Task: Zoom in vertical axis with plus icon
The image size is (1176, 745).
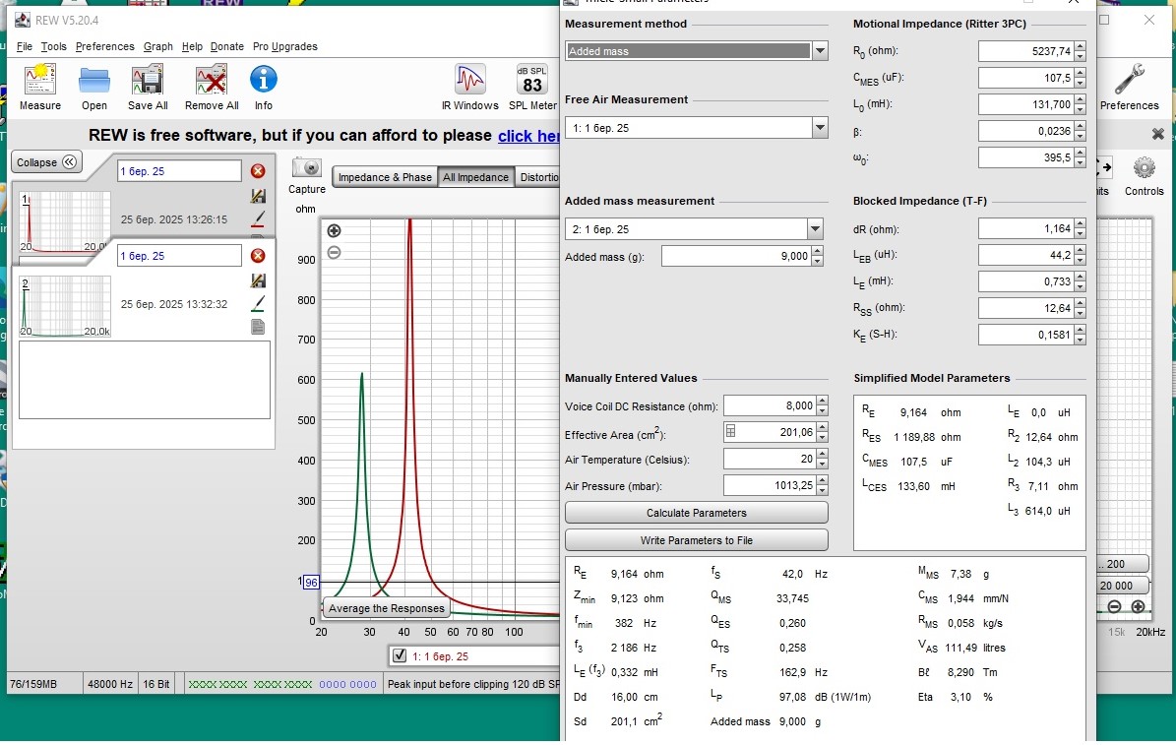Action: [x=335, y=231]
